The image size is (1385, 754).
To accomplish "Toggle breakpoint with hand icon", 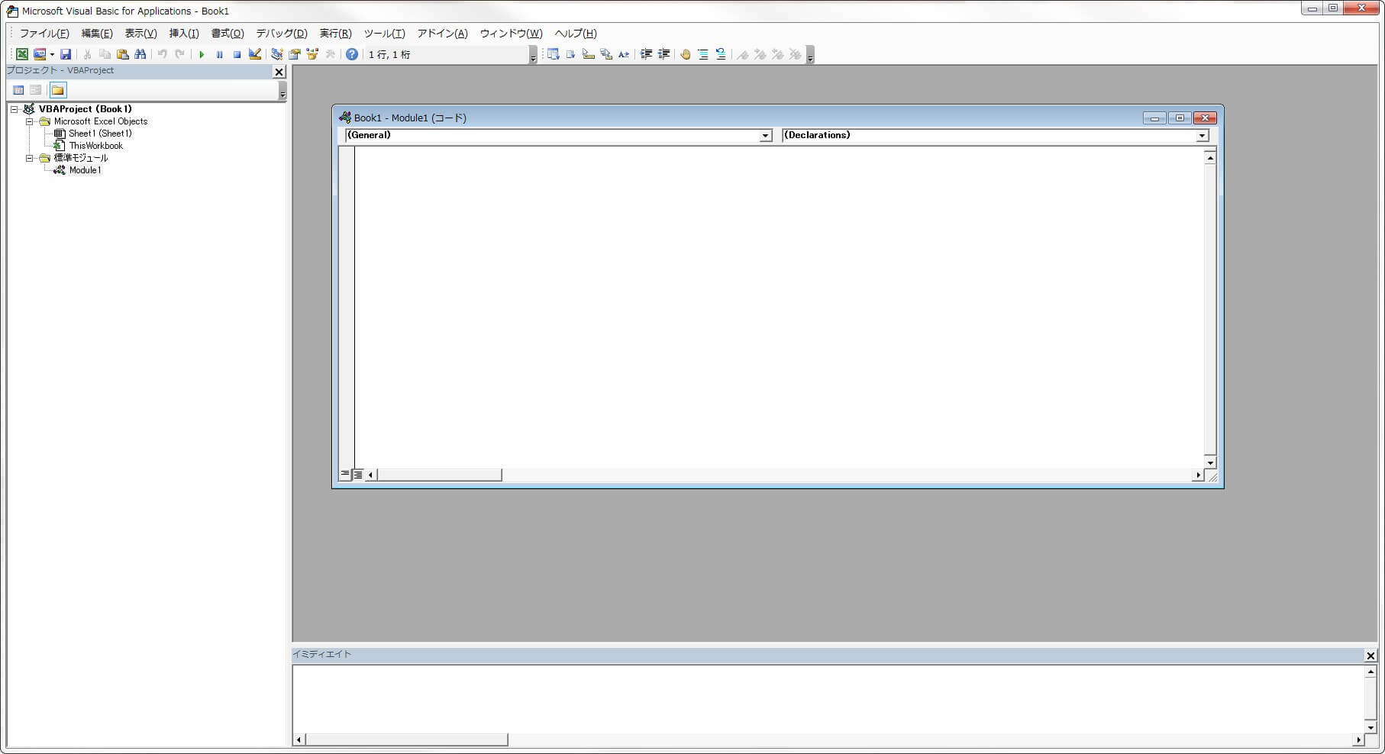I will click(x=686, y=54).
